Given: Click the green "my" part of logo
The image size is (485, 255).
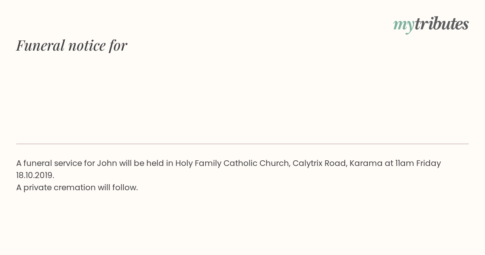Looking at the screenshot, I should pyautogui.click(x=404, y=25).
